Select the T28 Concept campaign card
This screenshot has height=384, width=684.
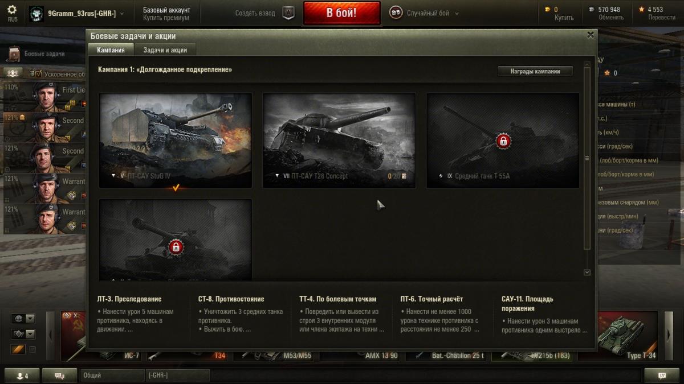click(339, 141)
